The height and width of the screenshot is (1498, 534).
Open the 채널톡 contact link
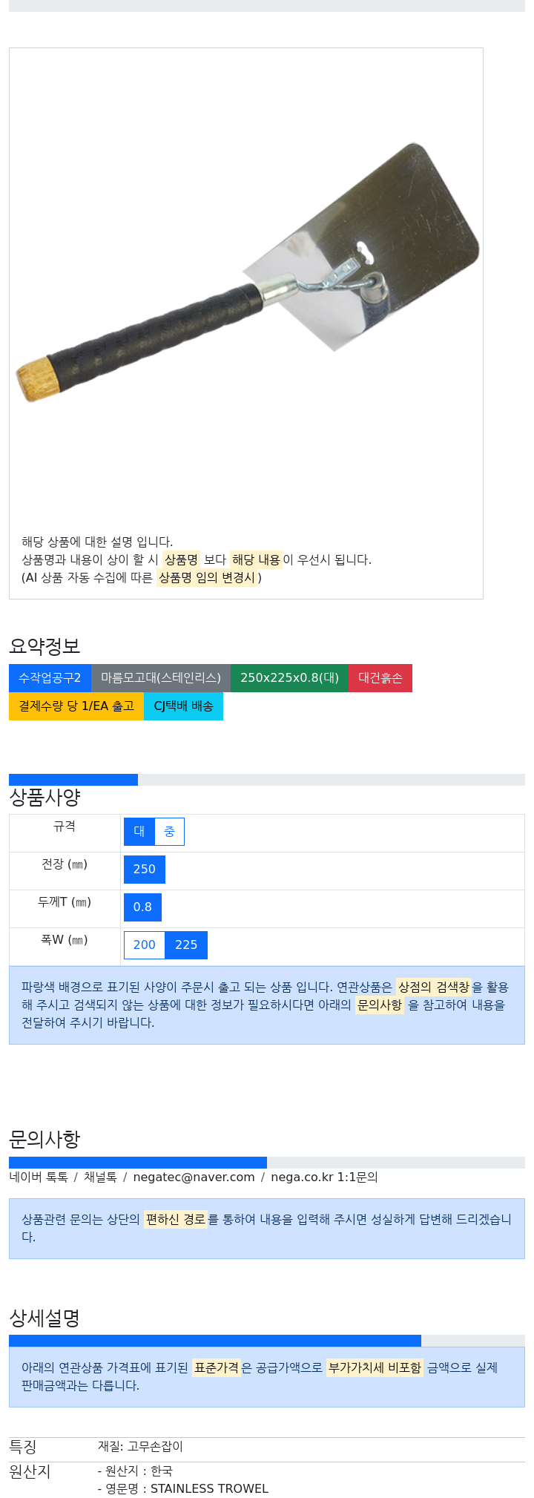tap(100, 1177)
